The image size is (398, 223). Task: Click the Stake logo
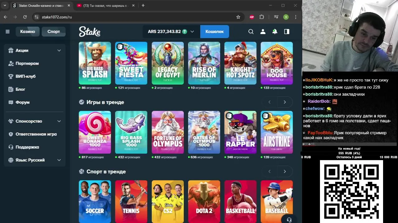(x=90, y=32)
